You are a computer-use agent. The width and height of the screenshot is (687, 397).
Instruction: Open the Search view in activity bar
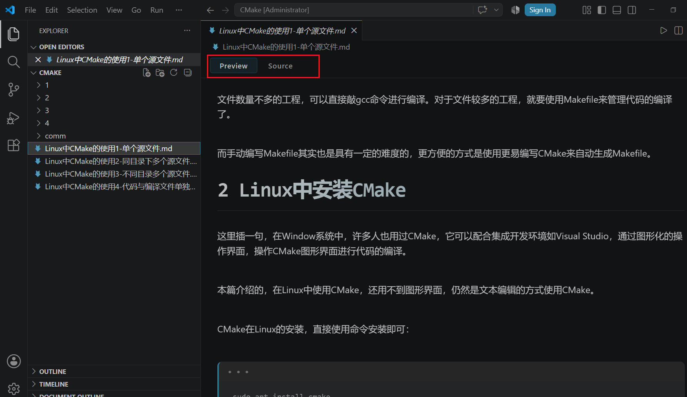13,62
